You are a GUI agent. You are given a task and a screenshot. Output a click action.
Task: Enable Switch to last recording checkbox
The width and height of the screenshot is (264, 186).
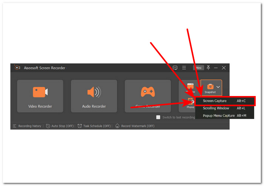pyautogui.click(x=158, y=117)
